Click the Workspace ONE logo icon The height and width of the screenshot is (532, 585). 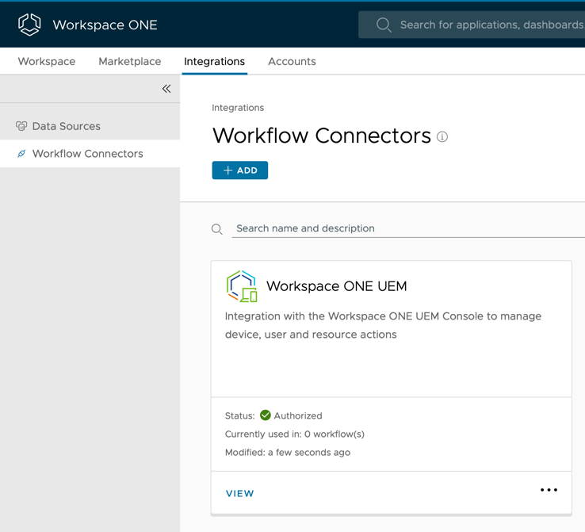point(29,25)
